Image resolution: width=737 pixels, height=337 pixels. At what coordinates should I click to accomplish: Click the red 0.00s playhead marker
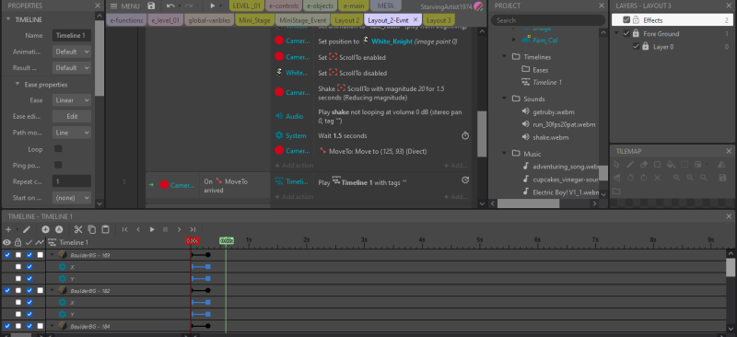(192, 240)
